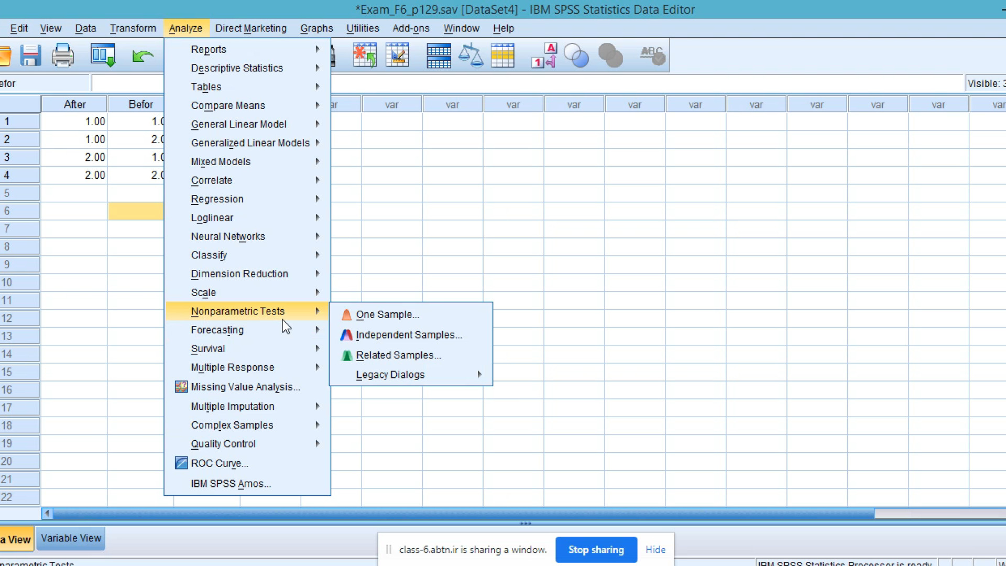
Task: Click the green Undo arrow icon
Action: (x=143, y=56)
